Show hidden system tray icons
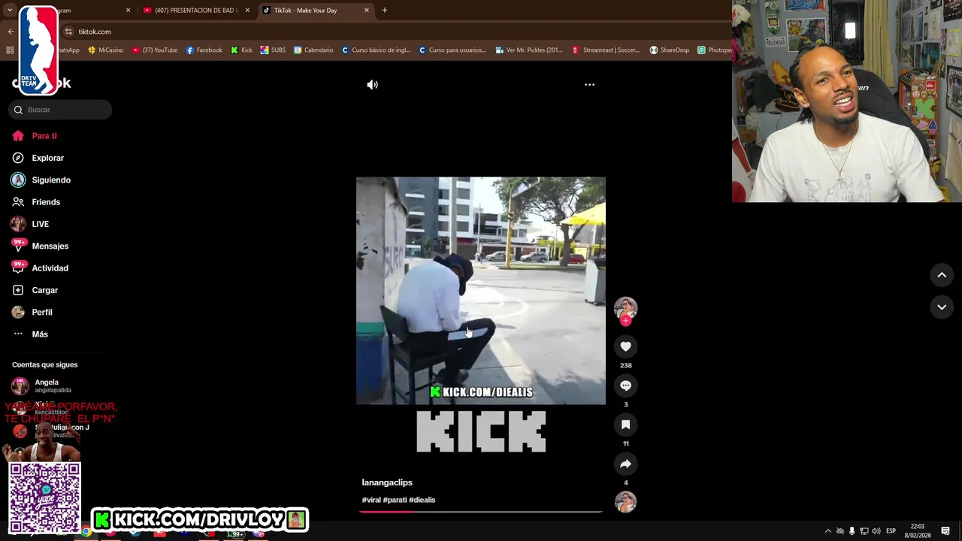The width and height of the screenshot is (962, 541). pos(828,531)
